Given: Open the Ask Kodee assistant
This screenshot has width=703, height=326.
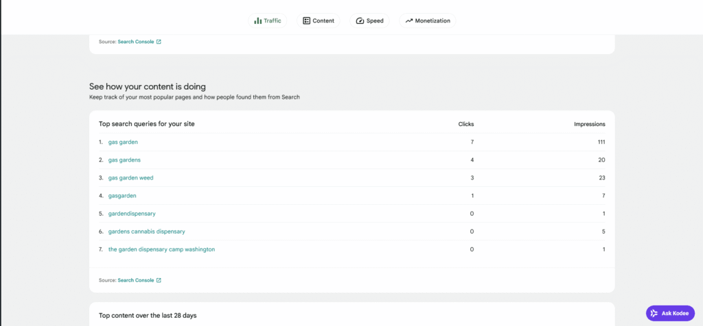Looking at the screenshot, I should click(670, 313).
